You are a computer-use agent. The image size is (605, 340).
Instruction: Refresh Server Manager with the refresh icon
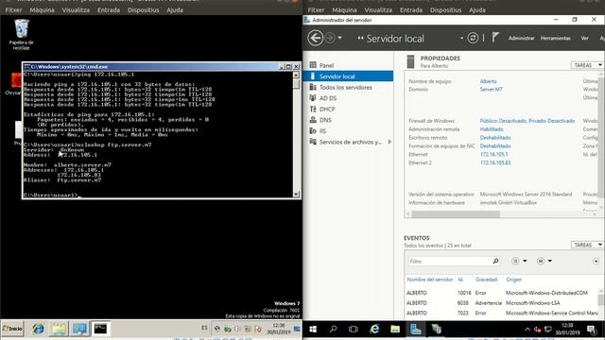[x=473, y=38]
